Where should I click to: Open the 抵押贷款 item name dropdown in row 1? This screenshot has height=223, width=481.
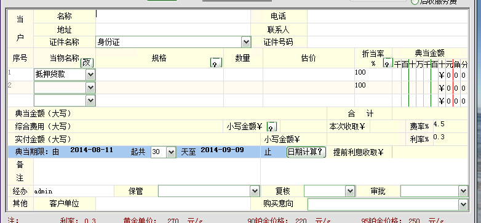[90, 75]
